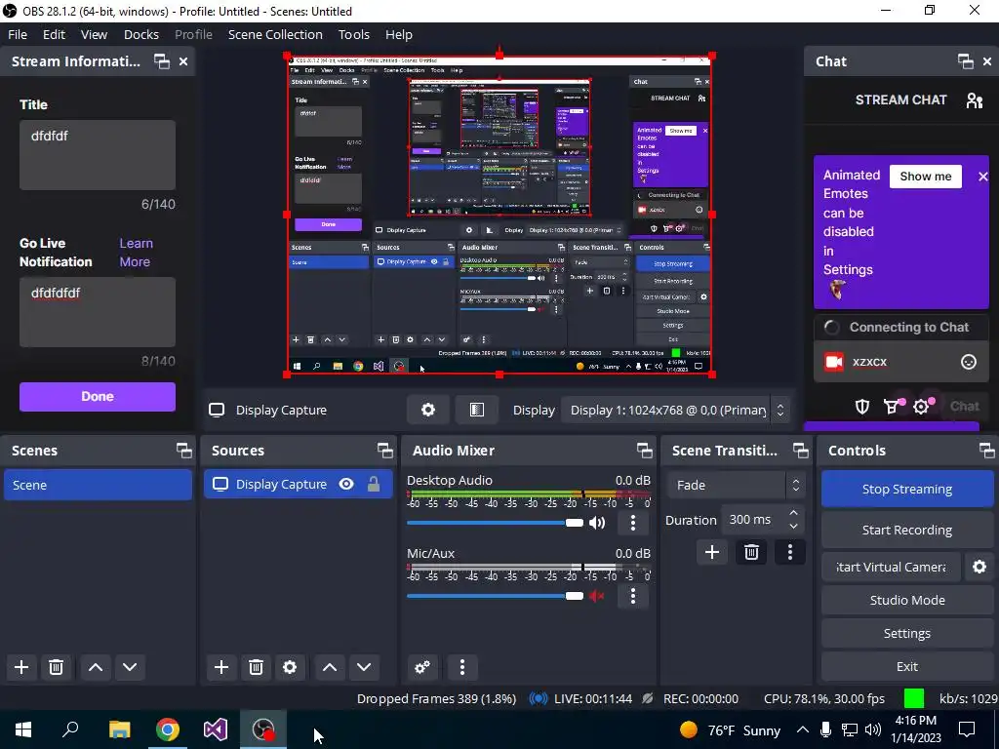Move scene up in list
Image resolution: width=999 pixels, height=749 pixels.
pos(96,667)
